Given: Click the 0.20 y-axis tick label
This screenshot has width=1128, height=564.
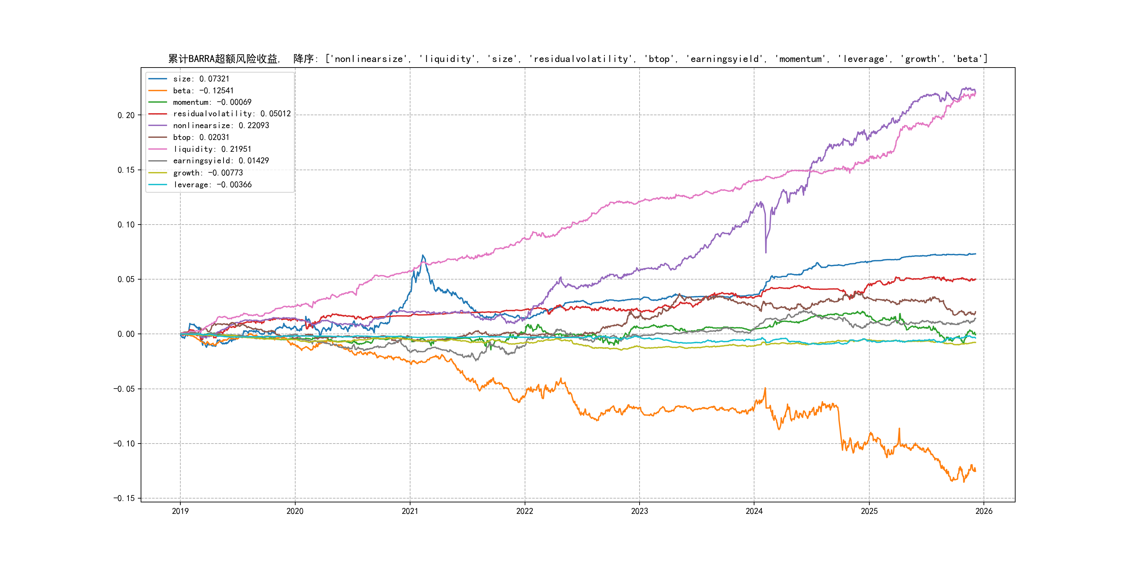Looking at the screenshot, I should [126, 115].
